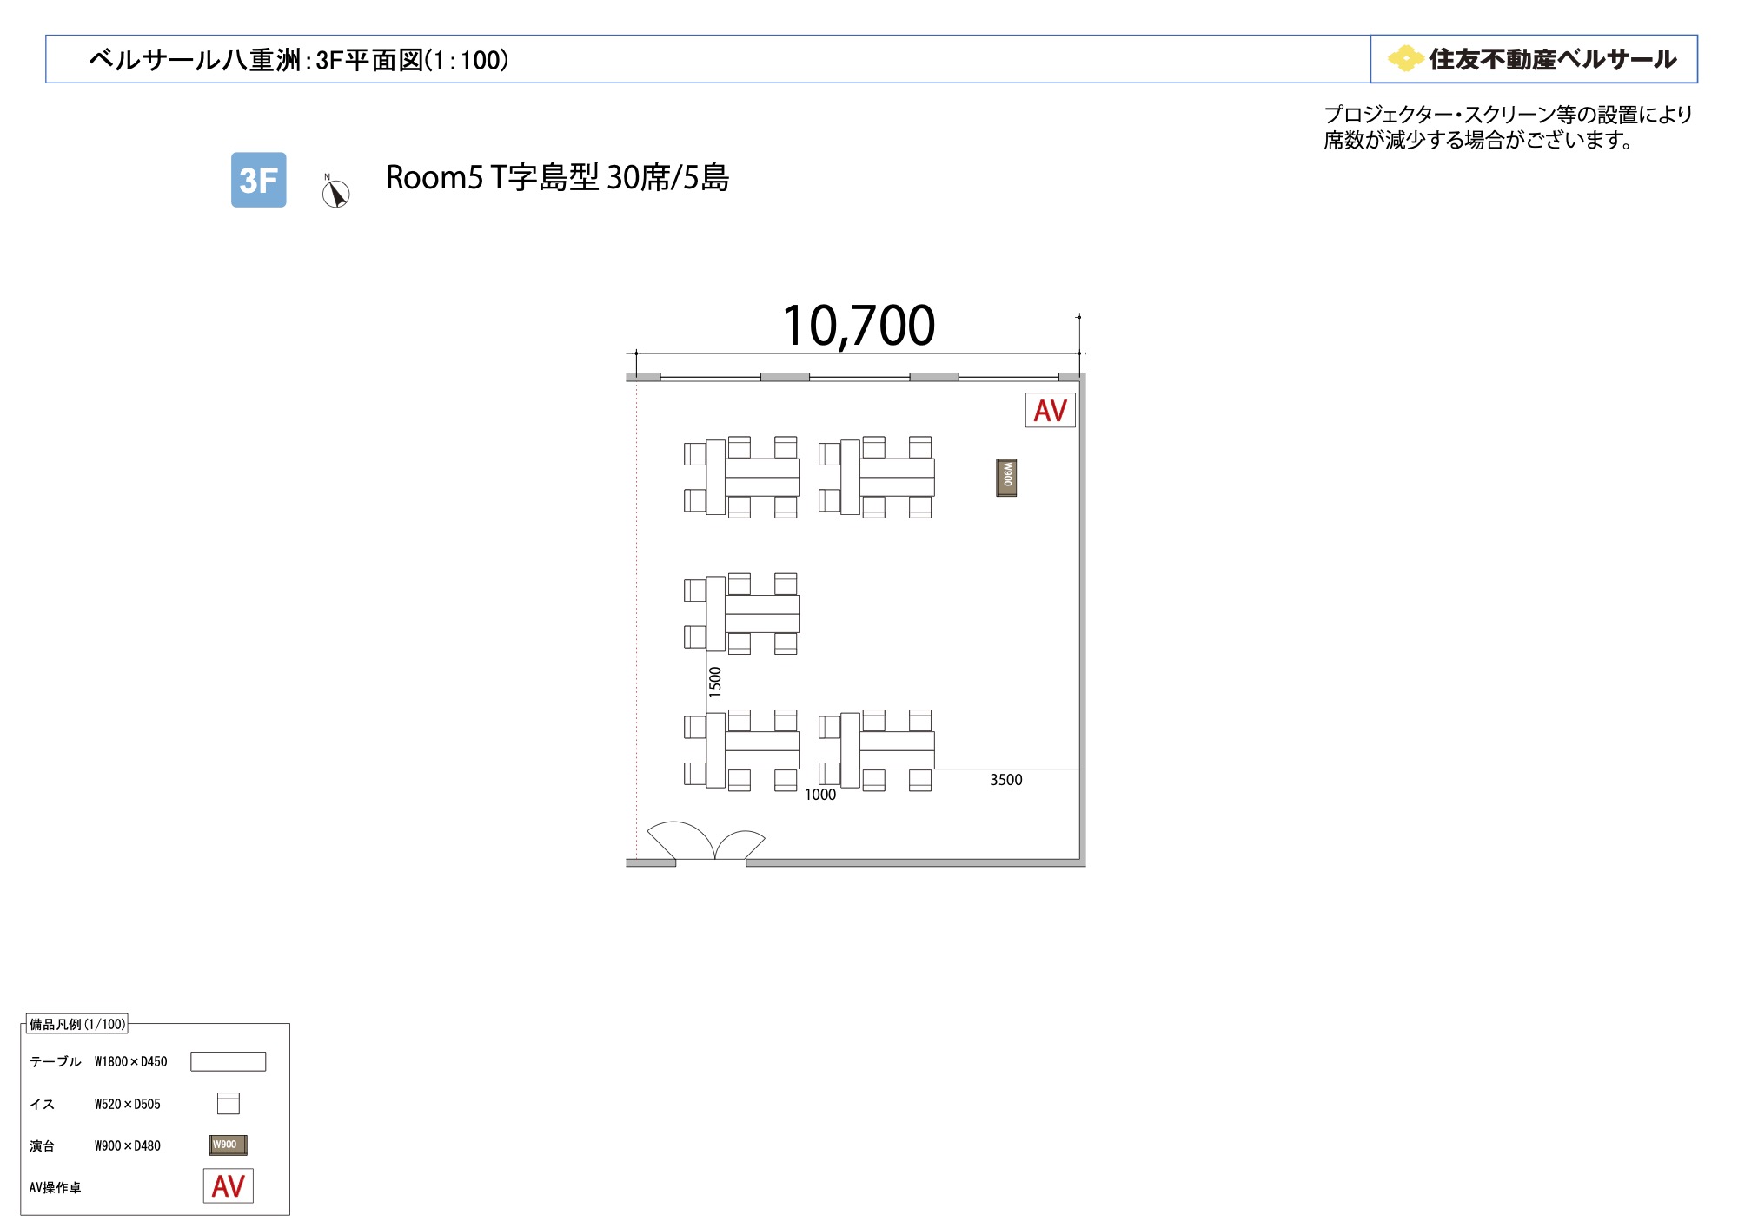The height and width of the screenshot is (1228, 1738).
Task: Click the イス W520×D505 legend row
Action: [x=135, y=1104]
